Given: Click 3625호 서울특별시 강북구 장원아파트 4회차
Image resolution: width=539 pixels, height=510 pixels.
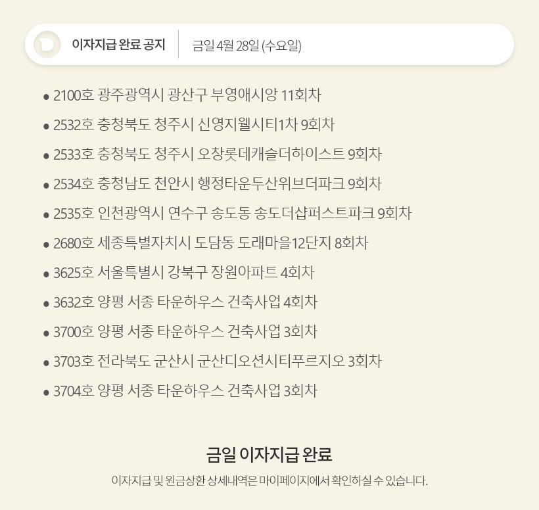Looking at the screenshot, I should [x=184, y=273].
